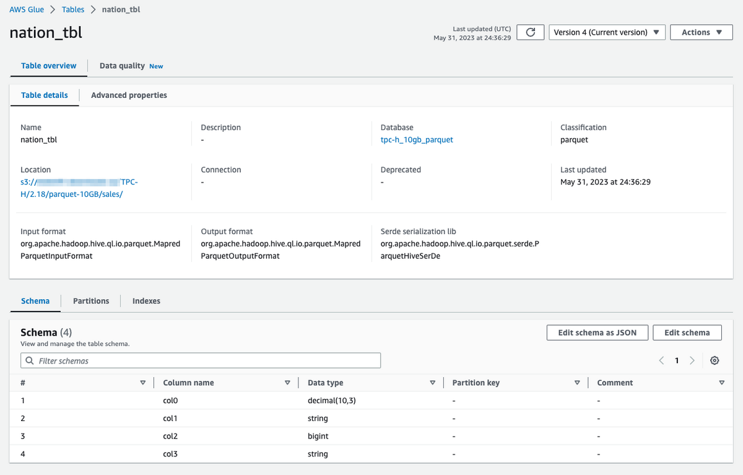Click the Serde serialization lib value
The image size is (743, 475).
pos(460,250)
